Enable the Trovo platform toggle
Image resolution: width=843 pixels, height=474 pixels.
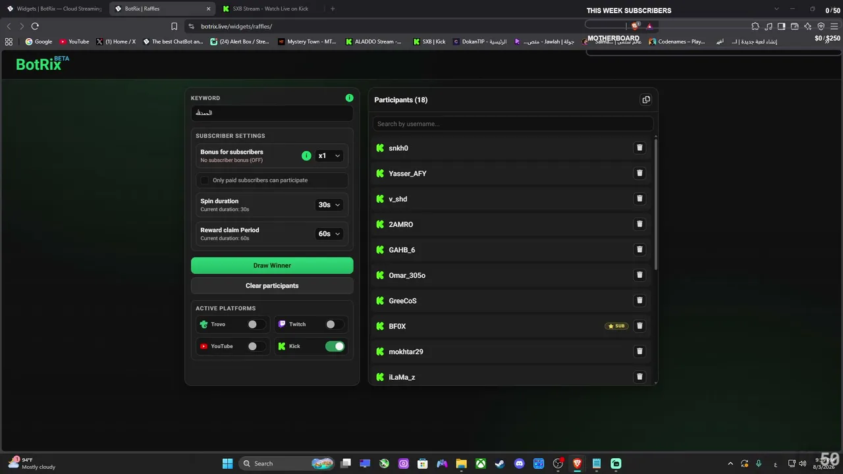pos(256,325)
